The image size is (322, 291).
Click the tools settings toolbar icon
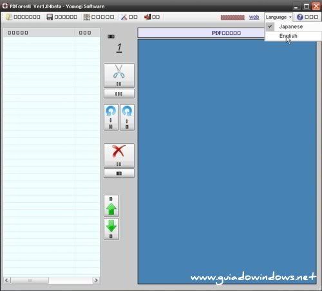click(124, 17)
